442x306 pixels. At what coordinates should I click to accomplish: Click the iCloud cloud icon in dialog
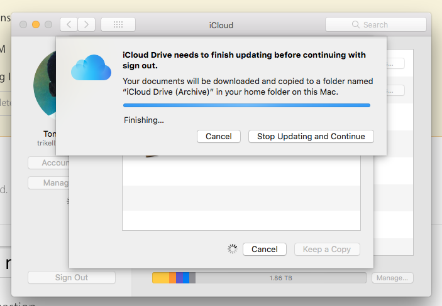pos(91,68)
